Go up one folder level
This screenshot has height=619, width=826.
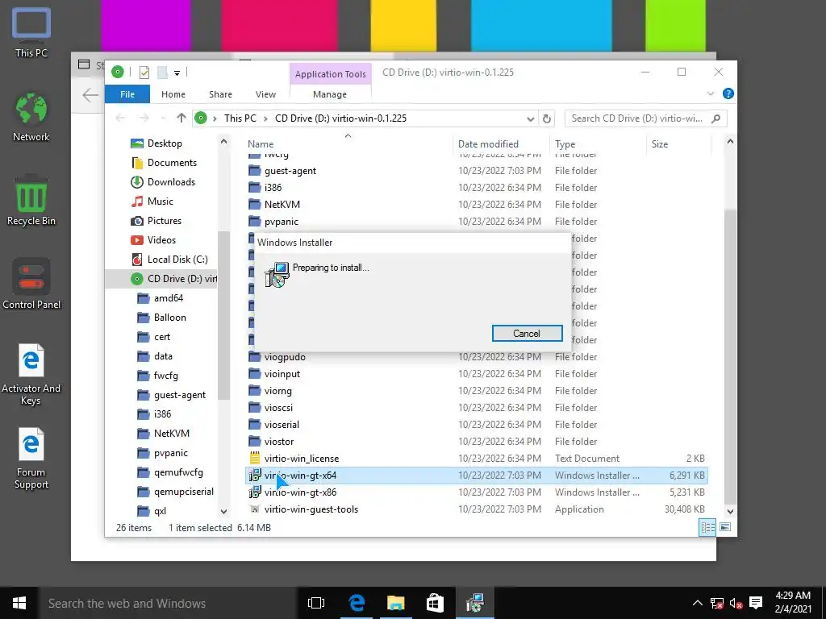(181, 118)
